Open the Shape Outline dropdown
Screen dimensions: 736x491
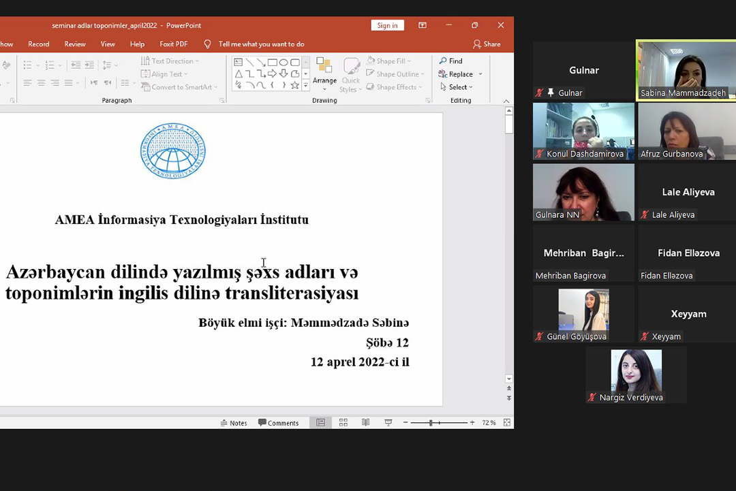tap(395, 74)
